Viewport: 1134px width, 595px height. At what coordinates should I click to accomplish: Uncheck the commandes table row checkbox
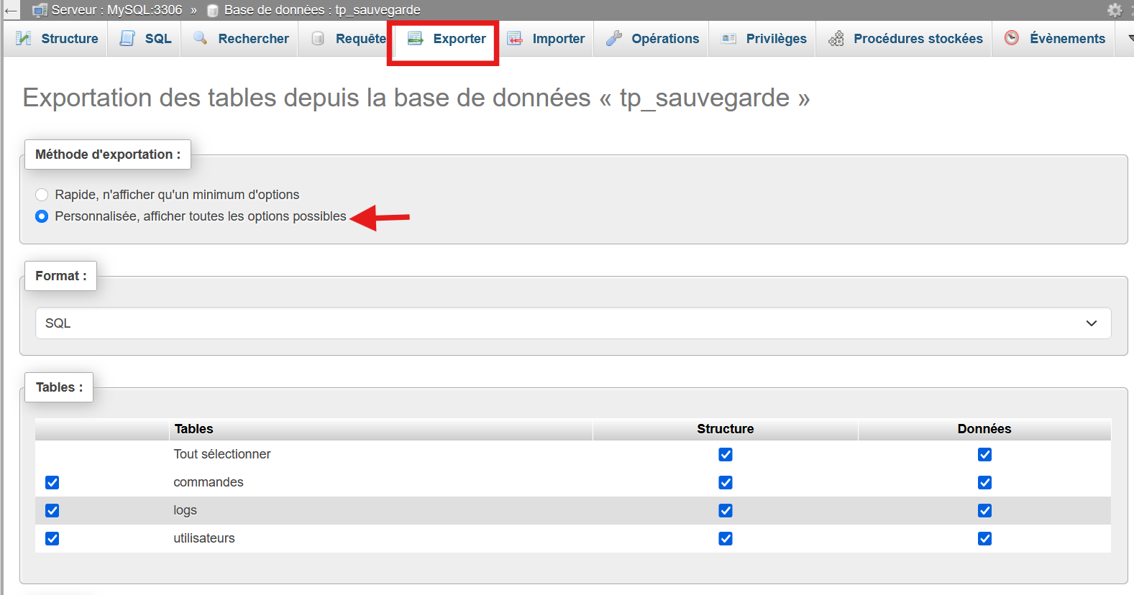pyautogui.click(x=52, y=483)
